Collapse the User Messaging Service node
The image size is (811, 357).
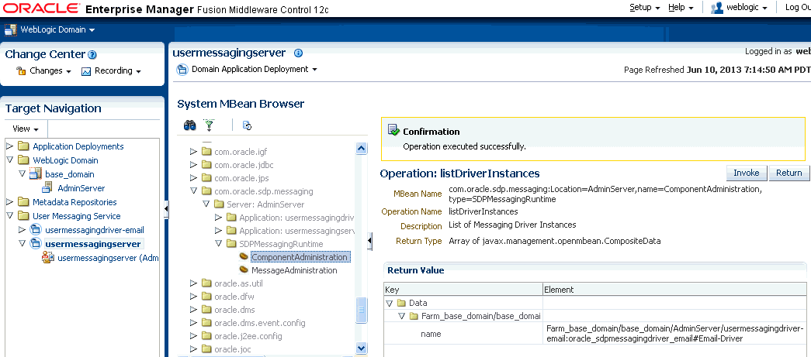coord(9,215)
